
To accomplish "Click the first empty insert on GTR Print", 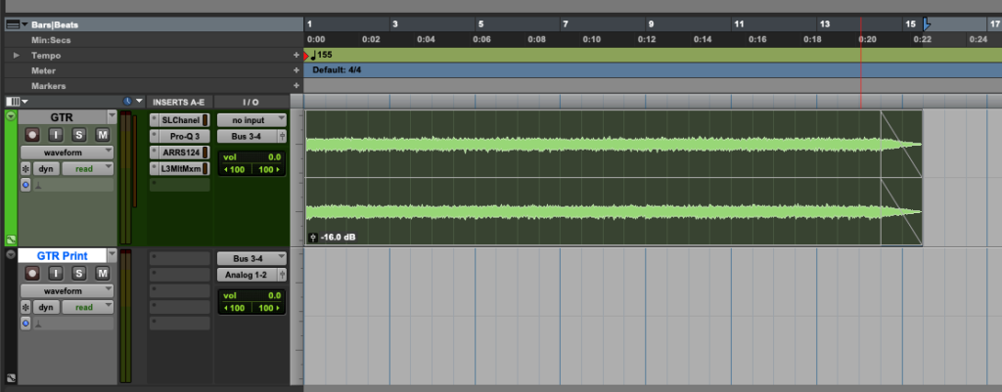I will point(180,259).
